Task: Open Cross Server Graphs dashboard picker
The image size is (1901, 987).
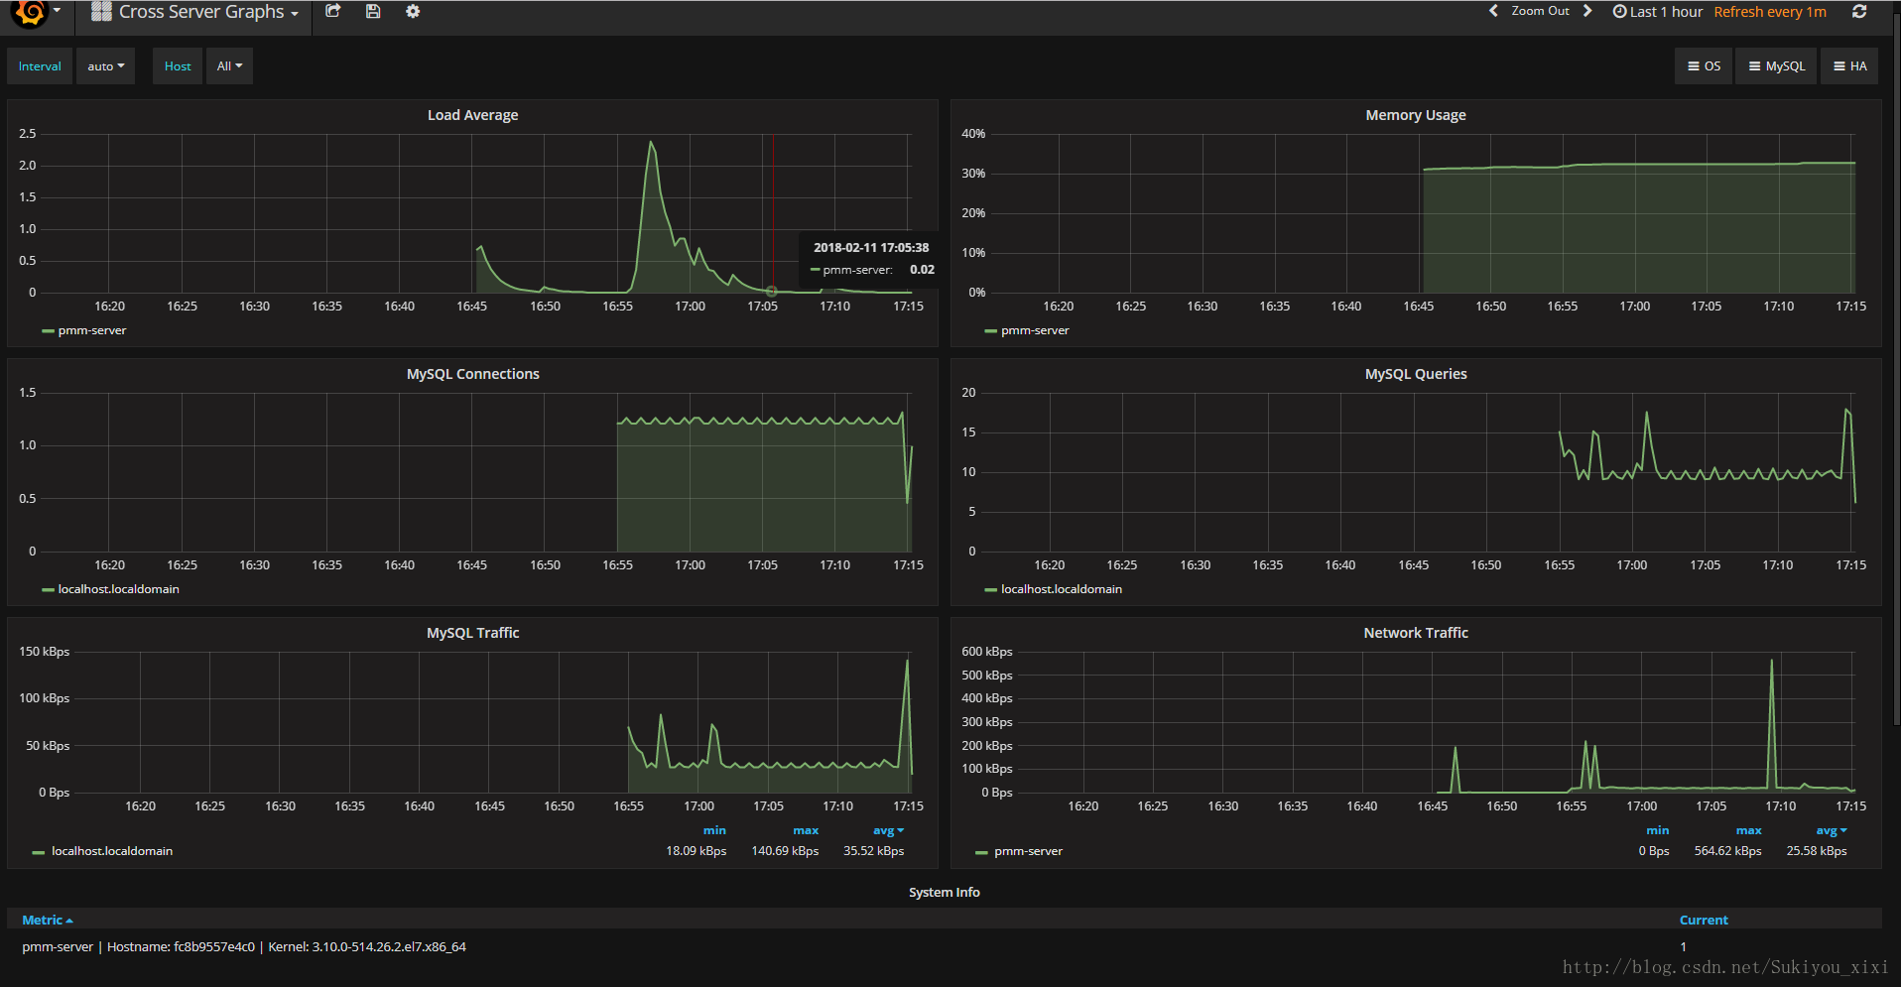Action: pos(194,12)
